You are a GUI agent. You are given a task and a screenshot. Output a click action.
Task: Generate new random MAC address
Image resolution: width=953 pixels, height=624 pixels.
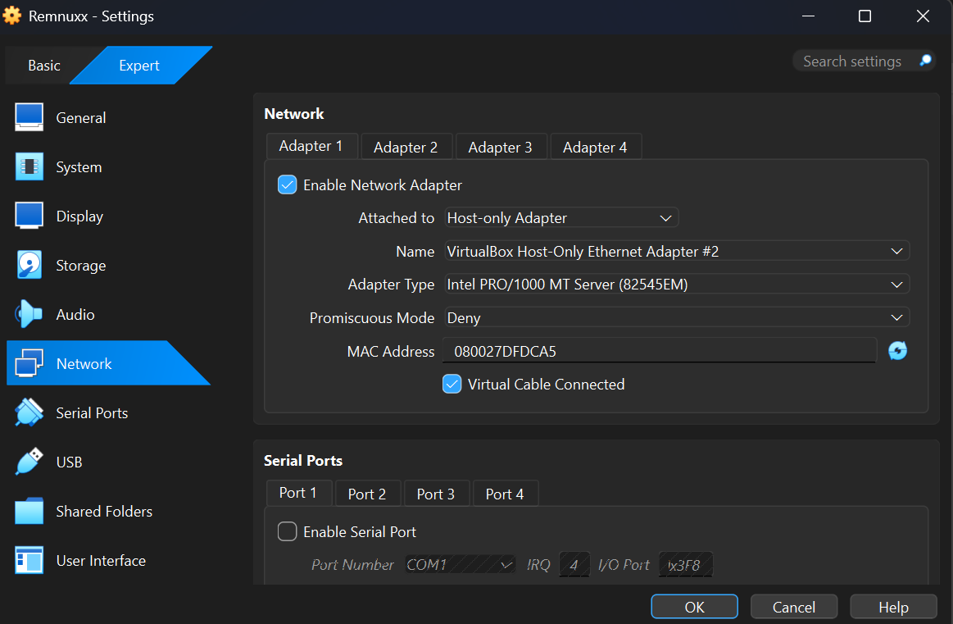click(x=897, y=351)
